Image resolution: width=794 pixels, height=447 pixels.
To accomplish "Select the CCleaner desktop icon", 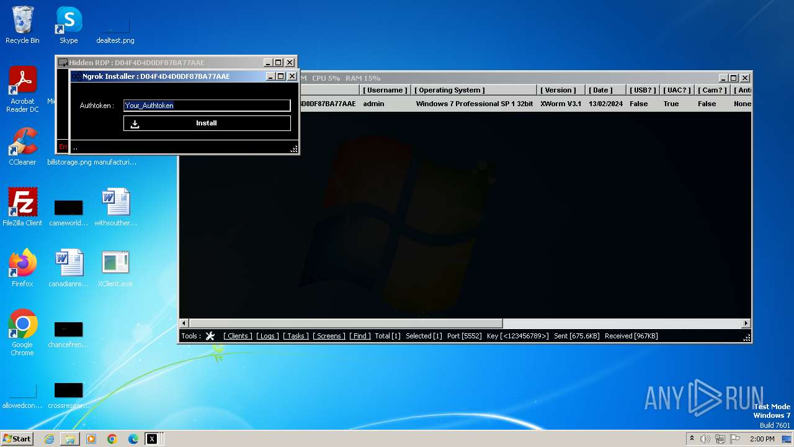I will coord(22,147).
